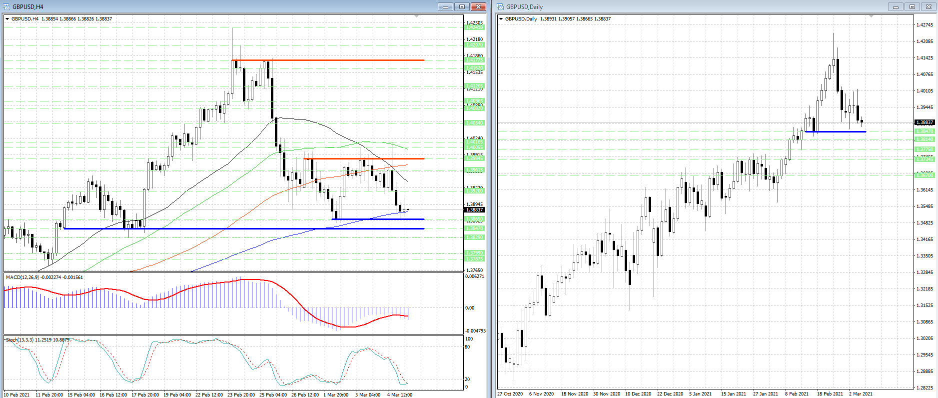
Task: Minimize the GBPUSD,H4 chart window
Action: pyautogui.click(x=445, y=6)
